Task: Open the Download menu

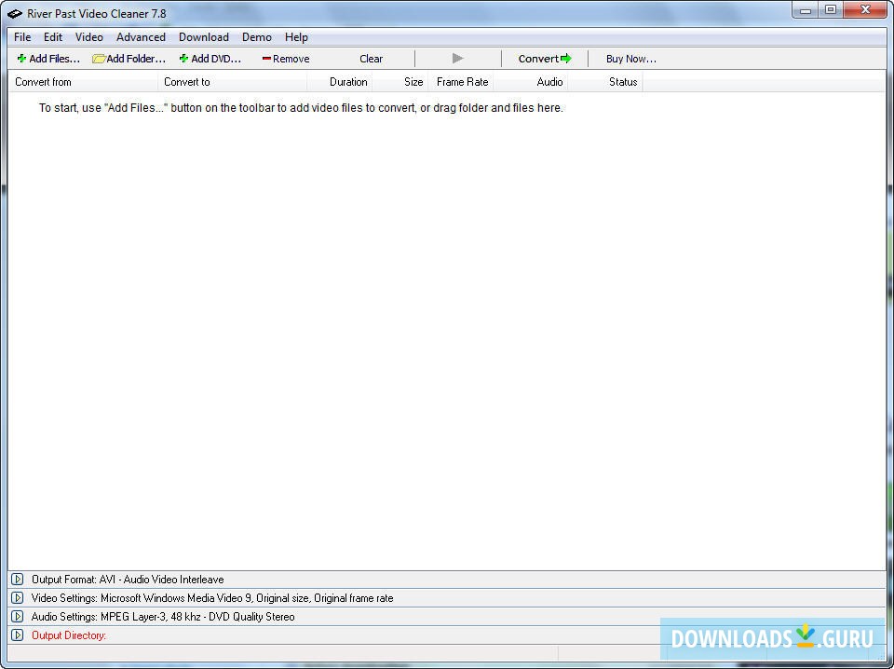Action: click(204, 37)
